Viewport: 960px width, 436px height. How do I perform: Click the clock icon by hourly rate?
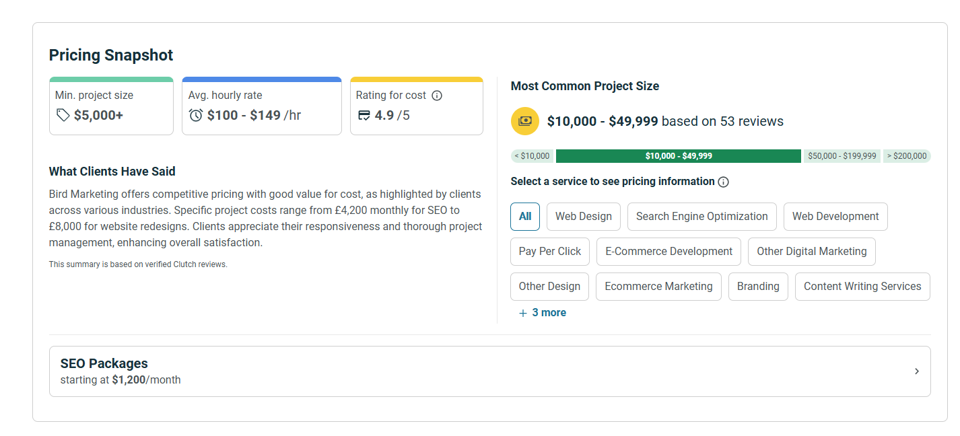196,115
